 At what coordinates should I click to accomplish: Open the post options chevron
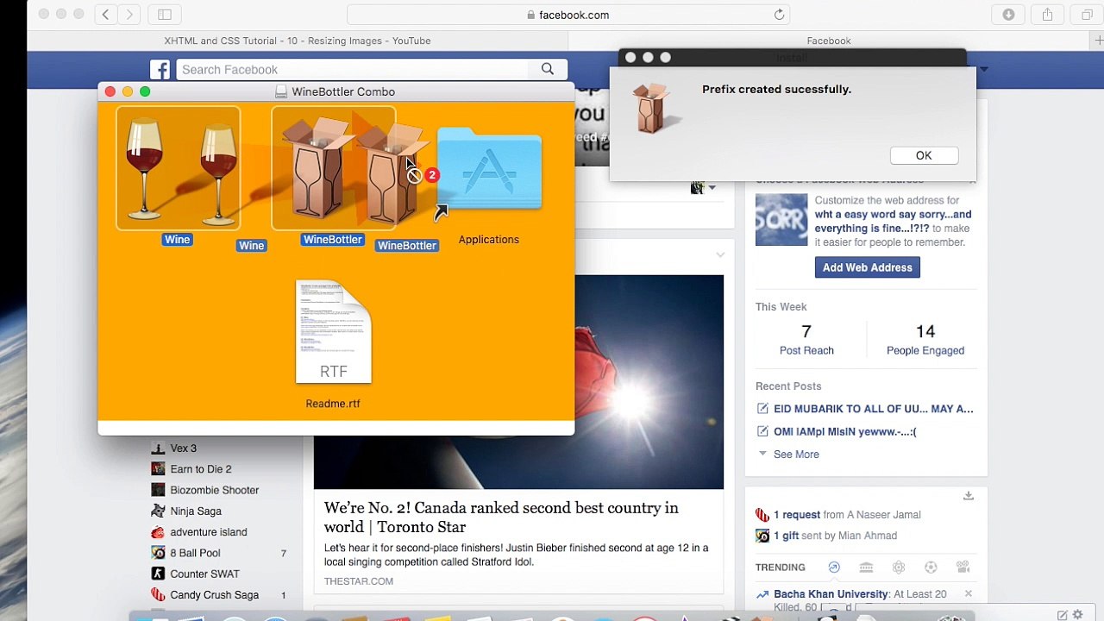coord(720,254)
